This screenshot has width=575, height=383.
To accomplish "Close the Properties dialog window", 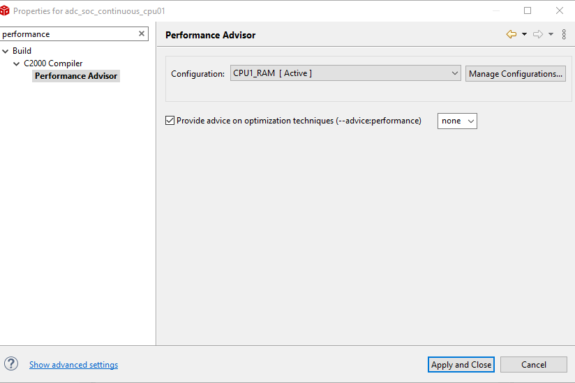I will [559, 11].
